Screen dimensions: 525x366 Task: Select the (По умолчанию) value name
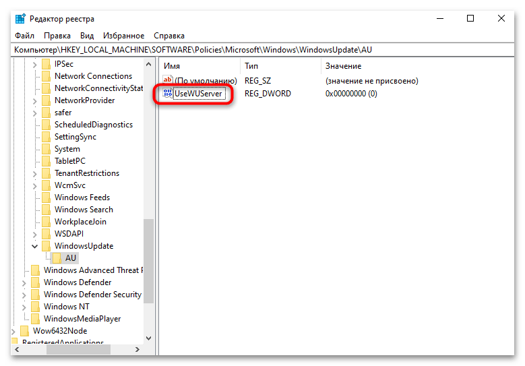206,81
